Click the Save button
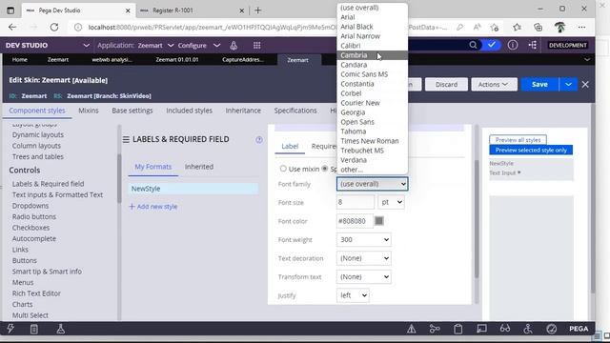Viewport: 610px width, 343px height. (539, 85)
